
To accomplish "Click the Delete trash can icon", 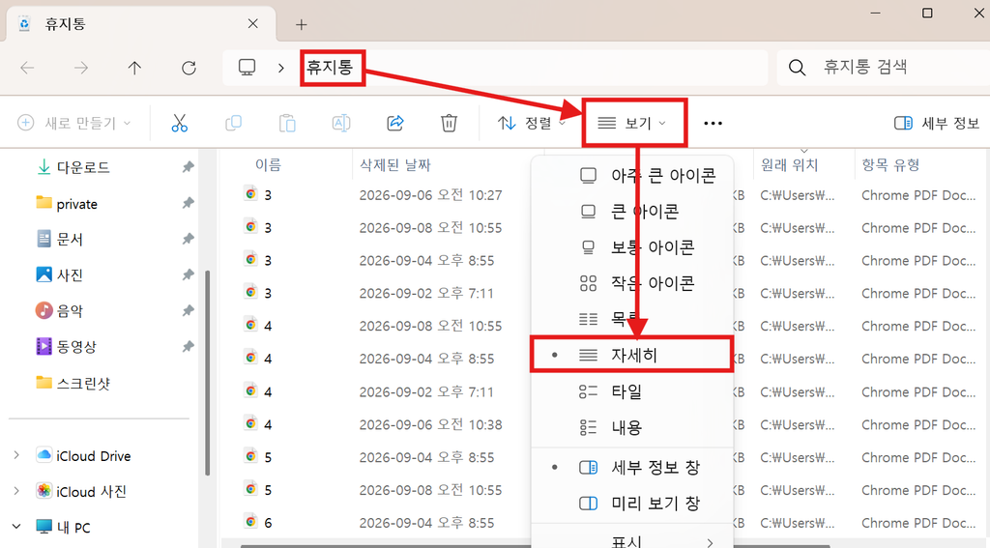I will (449, 123).
